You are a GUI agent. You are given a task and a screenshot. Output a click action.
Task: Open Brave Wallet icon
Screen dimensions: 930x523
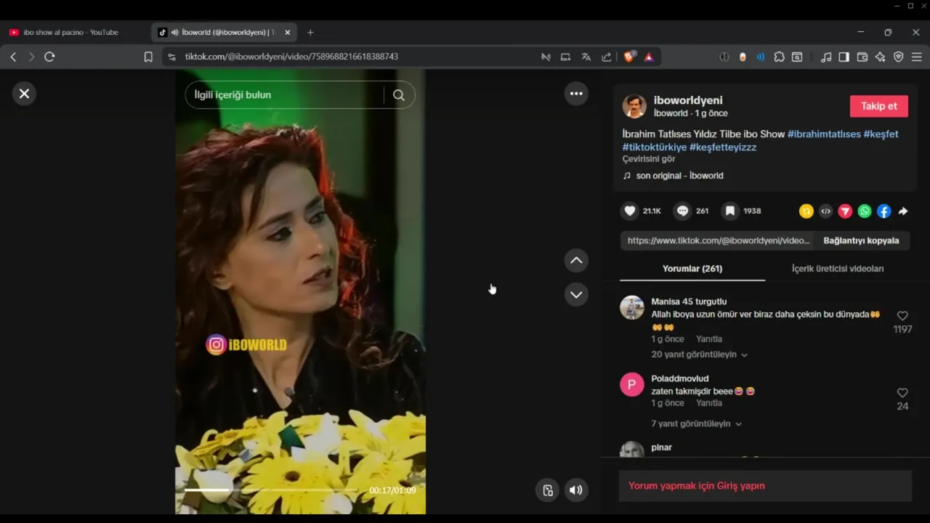click(x=862, y=57)
